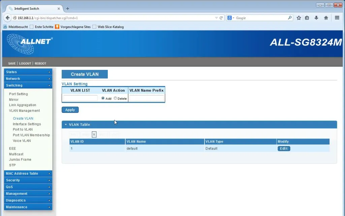Viewport: 345px width, 216px height.
Task: Open the downloads arrow icon
Action: click(x=316, y=18)
